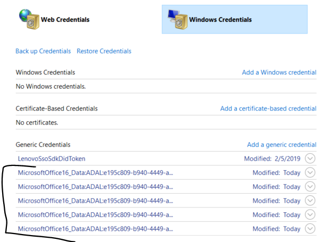Image resolution: width=329 pixels, height=242 pixels.
Task: Click the Add a Windows credential link
Action: pyautogui.click(x=279, y=72)
